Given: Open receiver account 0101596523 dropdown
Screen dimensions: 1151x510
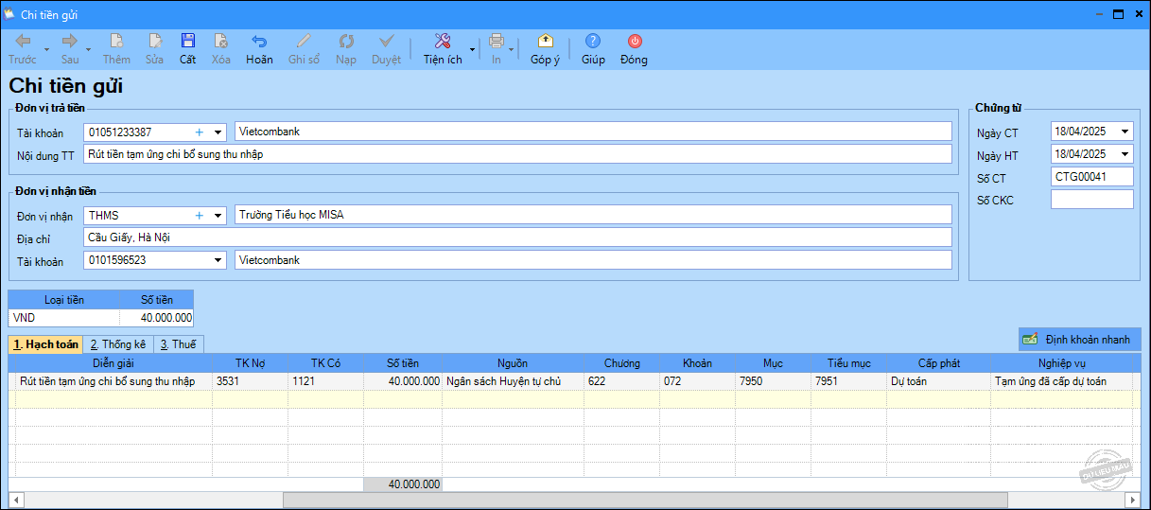Looking at the screenshot, I should pos(218,260).
